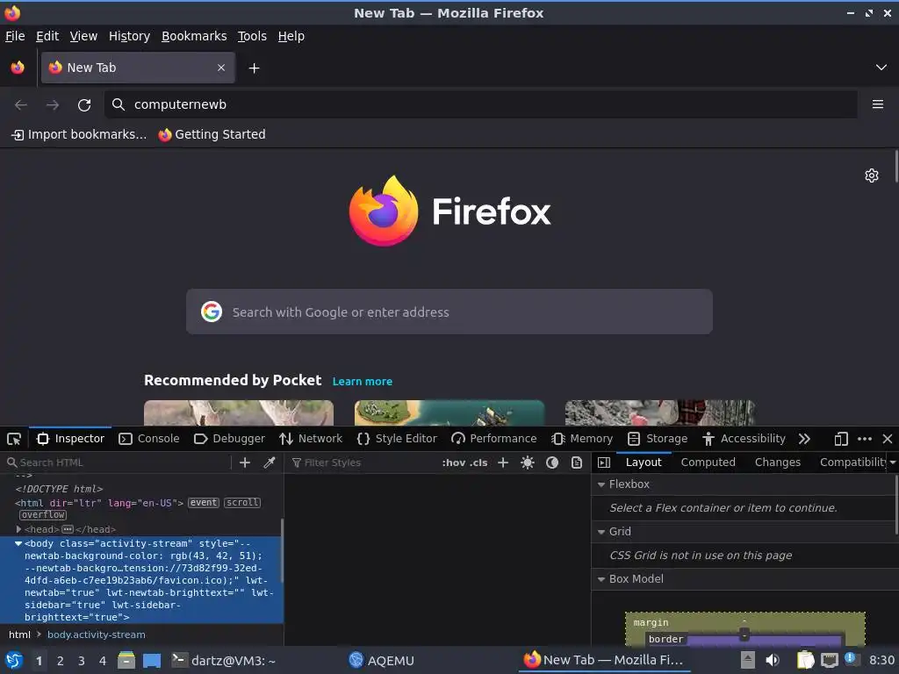Select body.activity-stream breadcrumb
The width and height of the screenshot is (899, 674).
97,635
